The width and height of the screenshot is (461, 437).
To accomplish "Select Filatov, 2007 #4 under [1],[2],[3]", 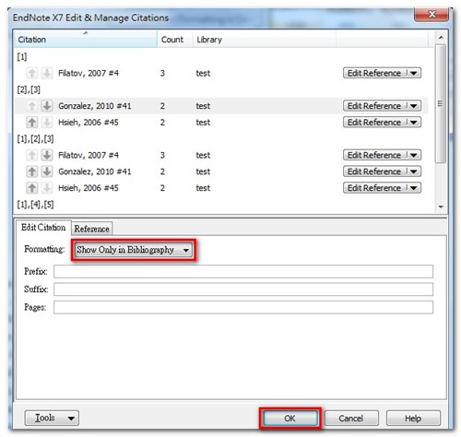I will (89, 155).
